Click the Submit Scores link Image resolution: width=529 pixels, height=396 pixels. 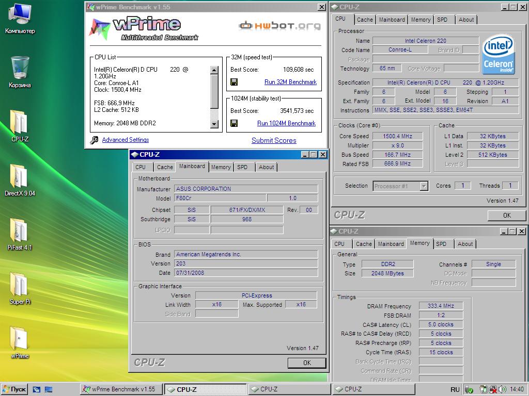tap(274, 140)
